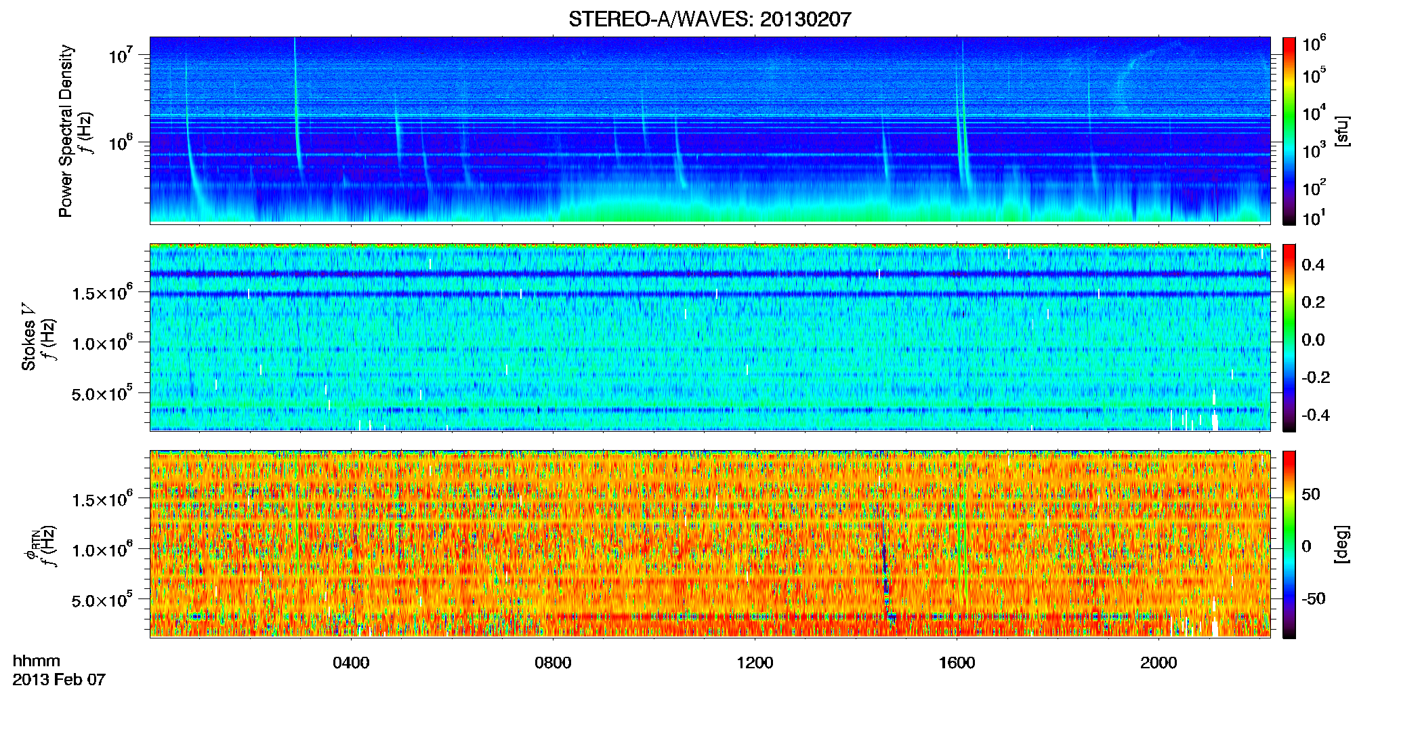Click the 0 label on degree color bar

(1306, 546)
